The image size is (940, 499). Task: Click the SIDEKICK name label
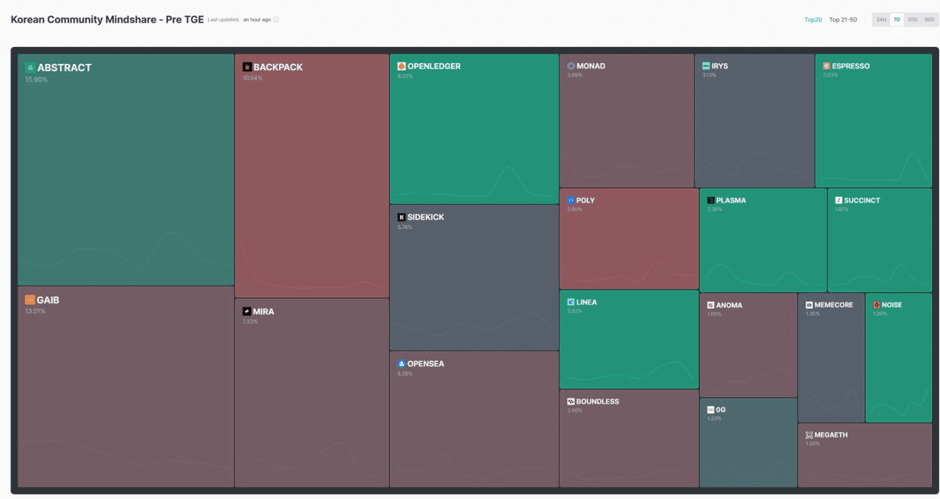tap(426, 217)
